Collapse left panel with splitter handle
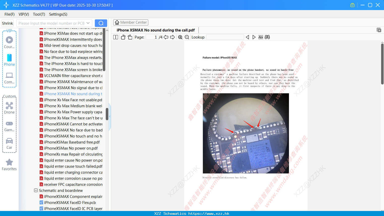Viewport: 384px width, 216px height. pos(110,117)
